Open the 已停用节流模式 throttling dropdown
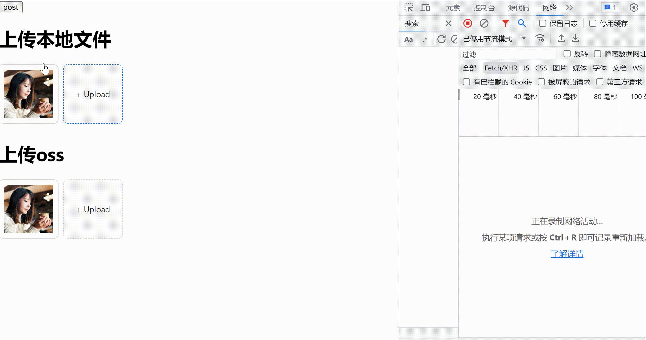This screenshot has width=646, height=340. click(x=494, y=39)
